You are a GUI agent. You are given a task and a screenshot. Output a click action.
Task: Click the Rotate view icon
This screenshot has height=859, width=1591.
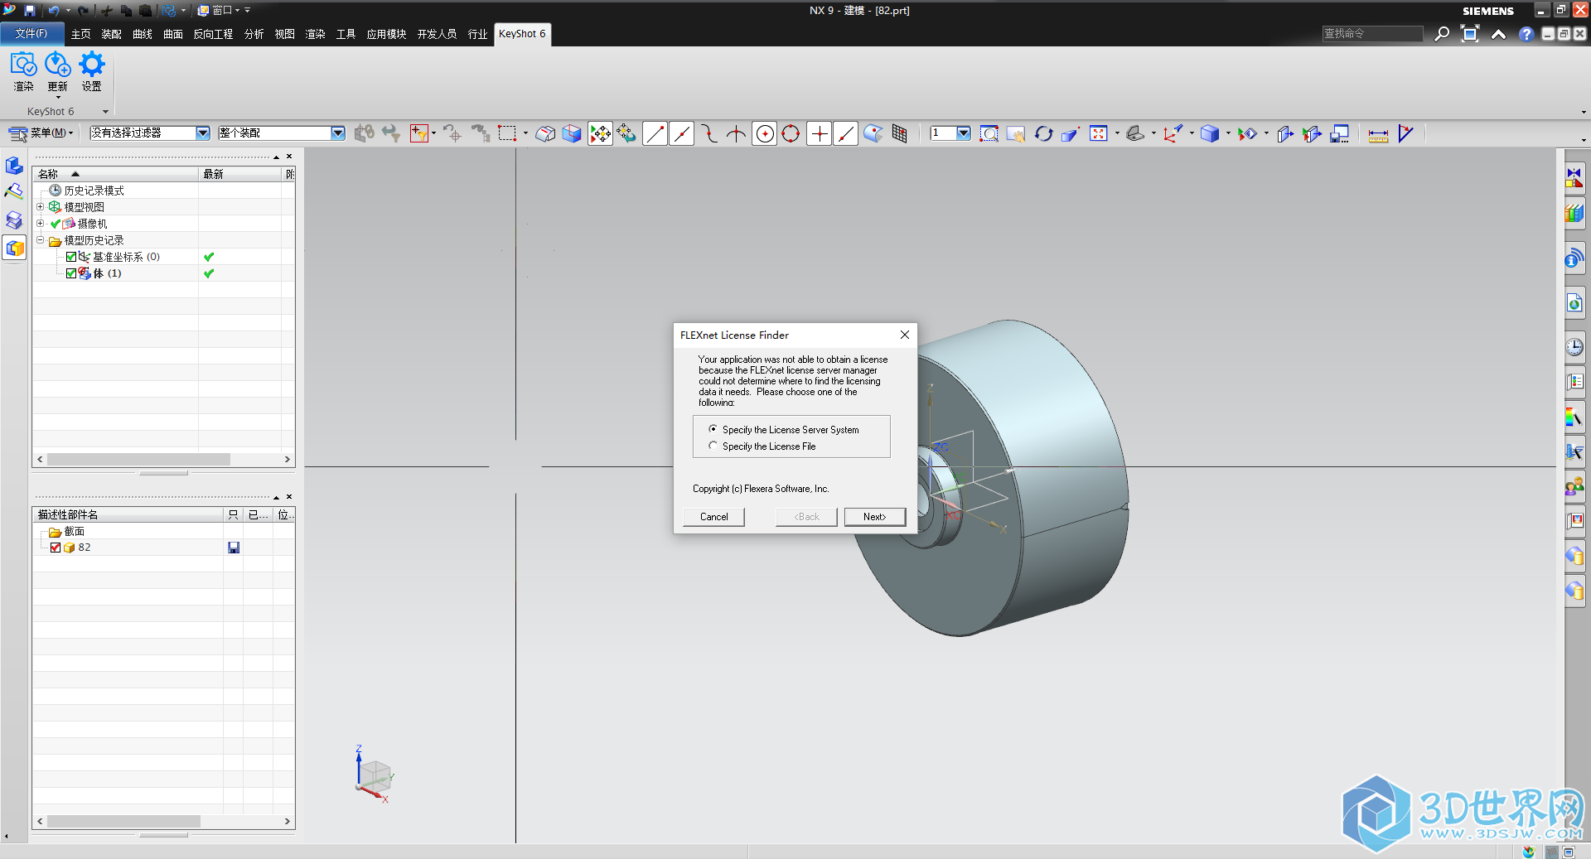coord(1043,133)
